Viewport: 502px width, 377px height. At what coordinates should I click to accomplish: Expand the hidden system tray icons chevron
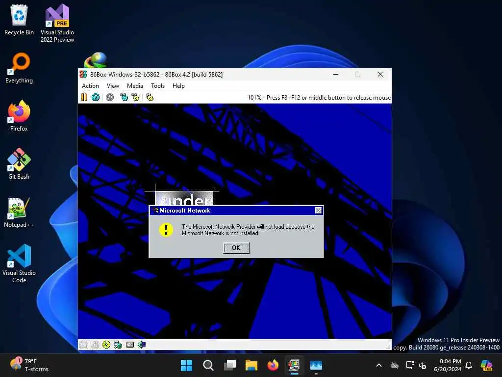(x=379, y=365)
